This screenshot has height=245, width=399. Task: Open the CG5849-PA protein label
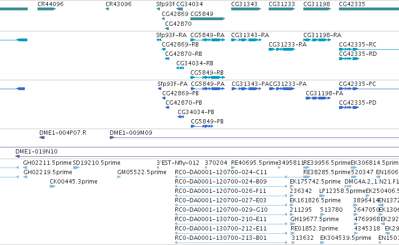click(x=208, y=84)
